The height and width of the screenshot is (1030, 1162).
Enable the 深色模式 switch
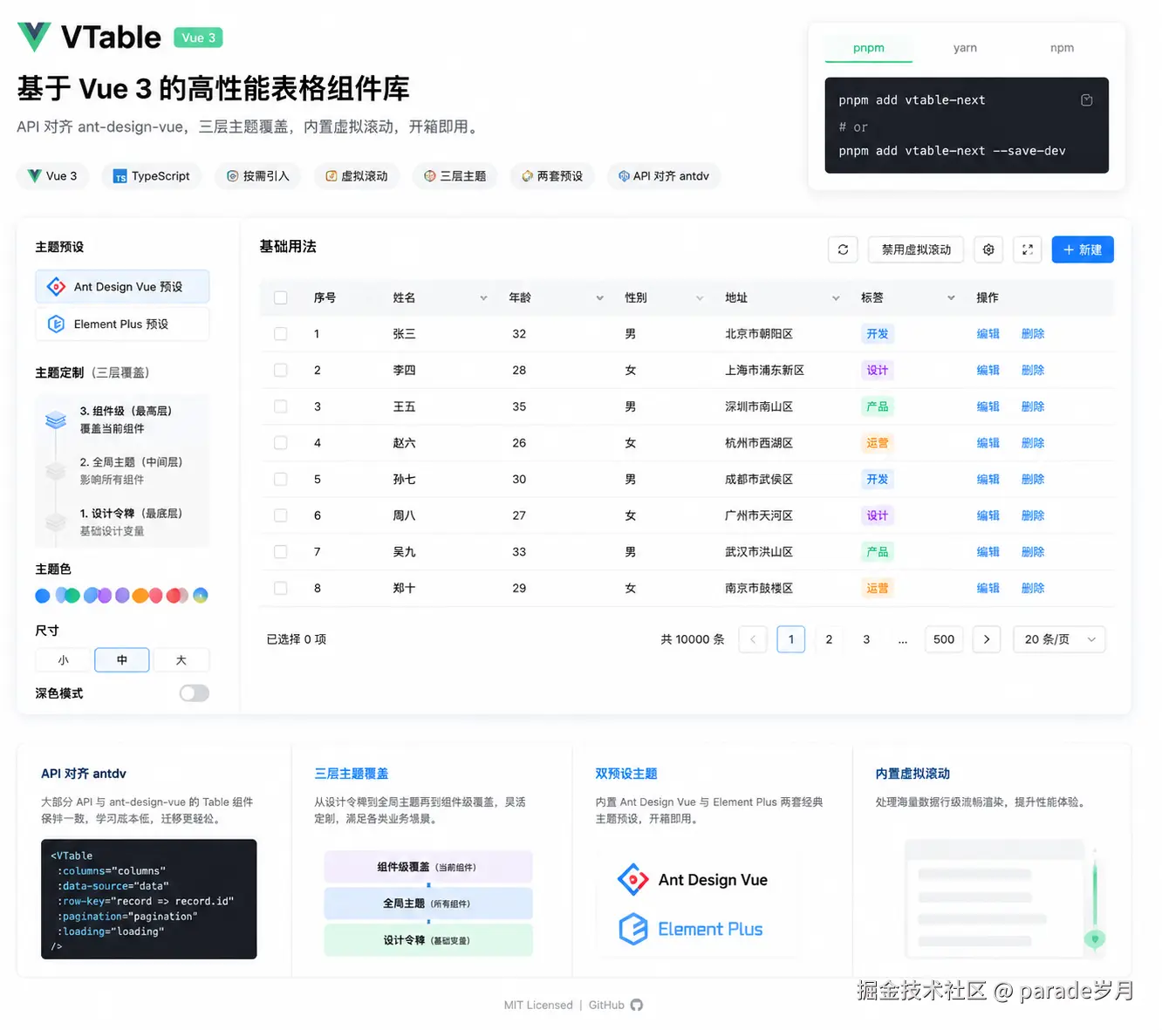[195, 693]
